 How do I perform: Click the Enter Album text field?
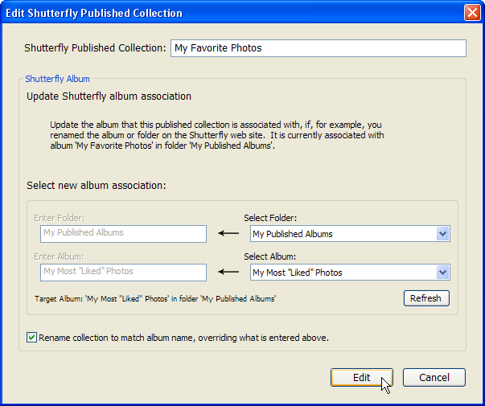(123, 272)
